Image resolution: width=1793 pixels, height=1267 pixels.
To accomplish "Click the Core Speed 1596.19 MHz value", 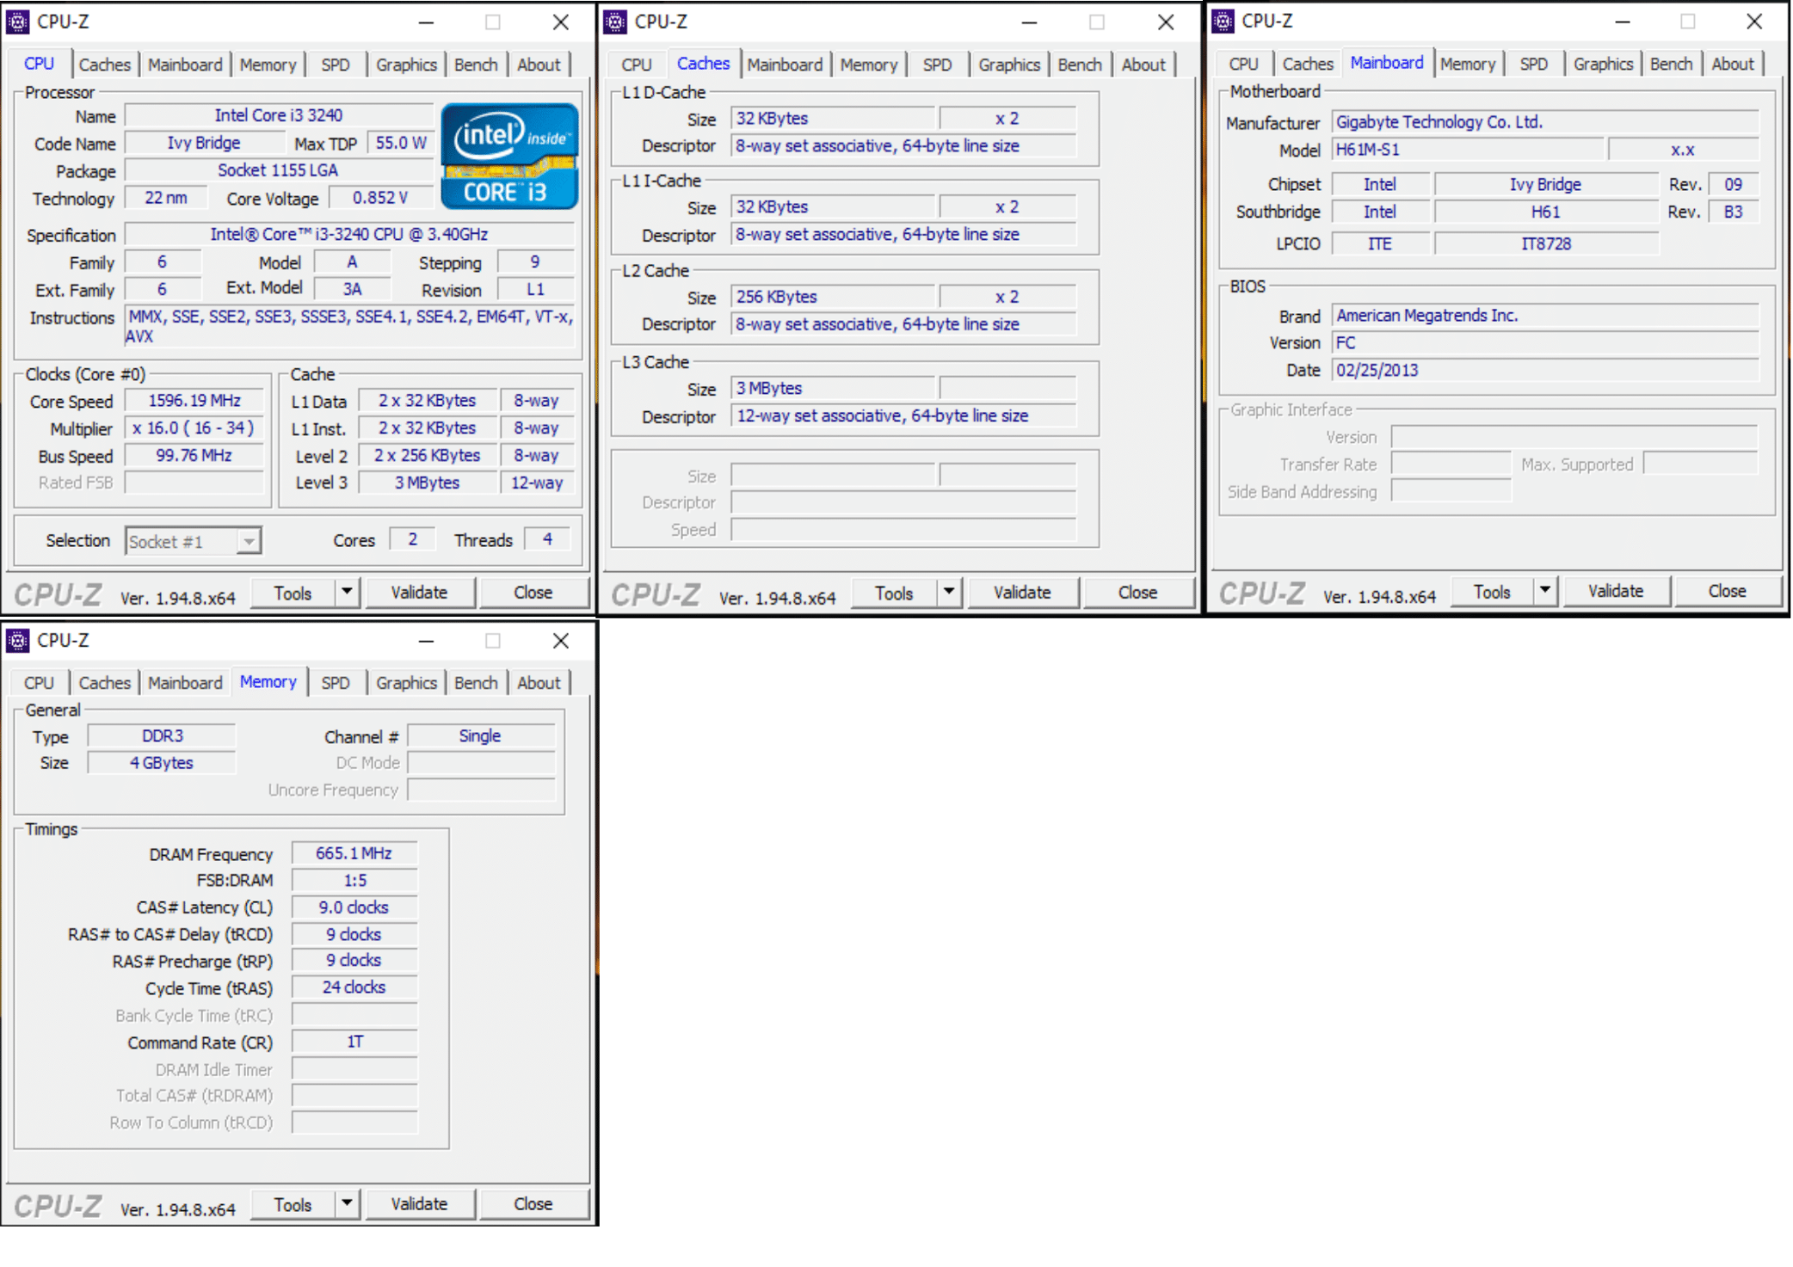I will coord(194,401).
